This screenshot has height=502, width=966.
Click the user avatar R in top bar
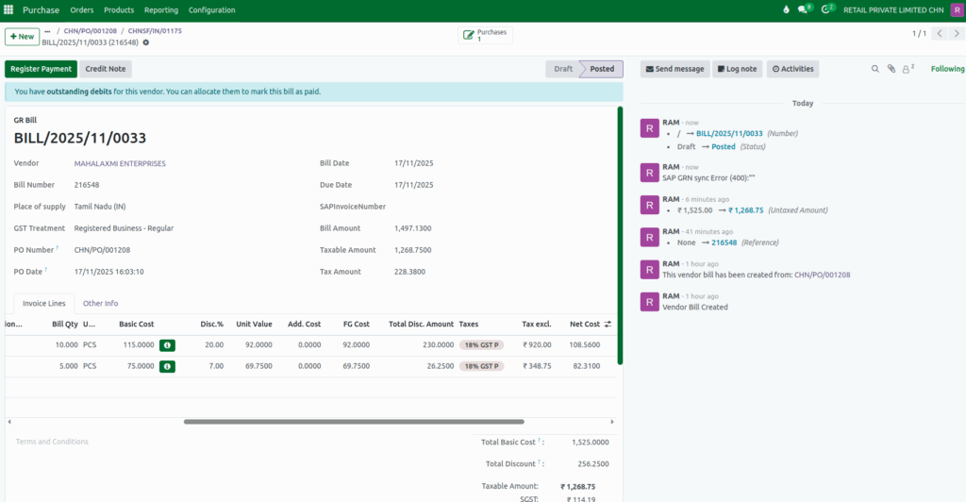pyautogui.click(x=957, y=9)
